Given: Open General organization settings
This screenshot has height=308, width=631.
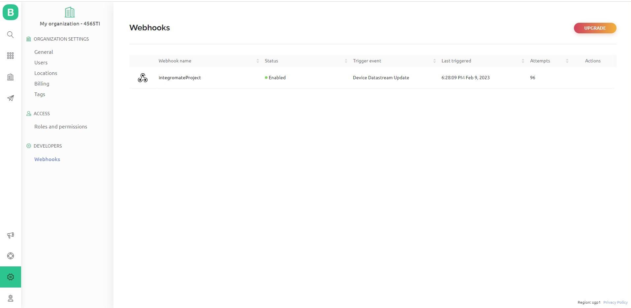Looking at the screenshot, I should coord(44,52).
